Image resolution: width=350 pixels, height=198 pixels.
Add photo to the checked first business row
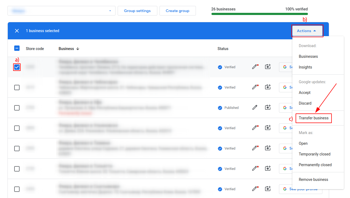pyautogui.click(x=268, y=67)
